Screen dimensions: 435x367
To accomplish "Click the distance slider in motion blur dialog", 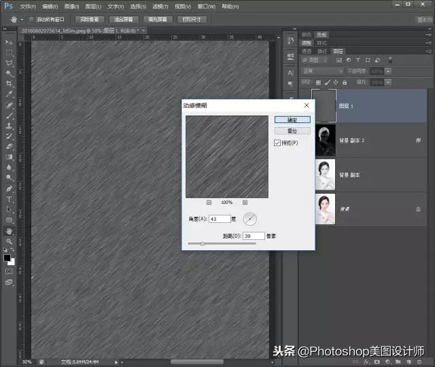I will pyautogui.click(x=203, y=243).
